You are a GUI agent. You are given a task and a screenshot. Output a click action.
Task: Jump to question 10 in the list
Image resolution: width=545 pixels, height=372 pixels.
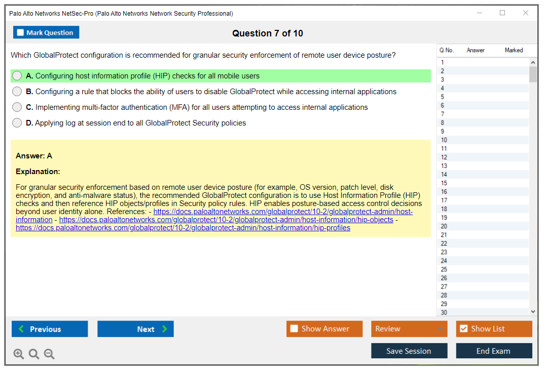(444, 140)
